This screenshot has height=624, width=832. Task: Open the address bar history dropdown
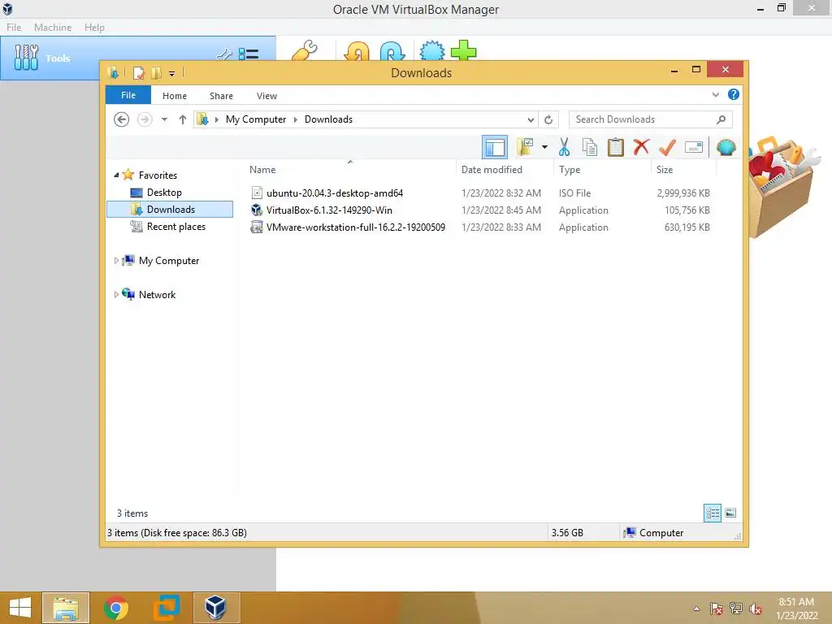(531, 120)
